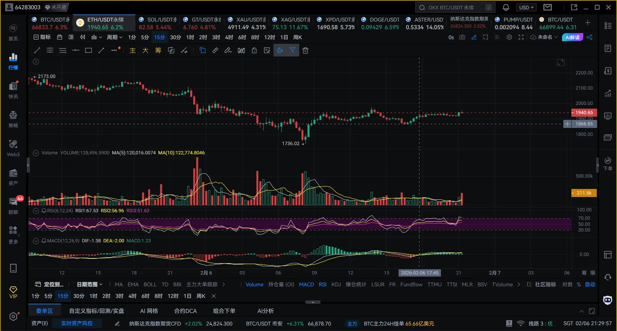The width and height of the screenshot is (617, 331).
Task: Collapse the Volume indicator pane
Action: pyautogui.click(x=36, y=153)
